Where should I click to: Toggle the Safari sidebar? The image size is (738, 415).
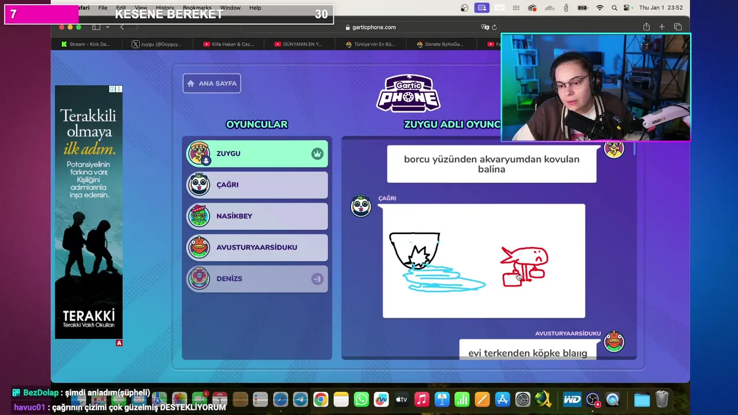point(96,27)
